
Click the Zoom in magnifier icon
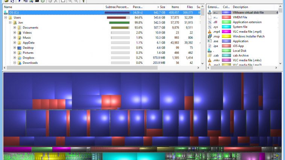click(x=70, y=1)
